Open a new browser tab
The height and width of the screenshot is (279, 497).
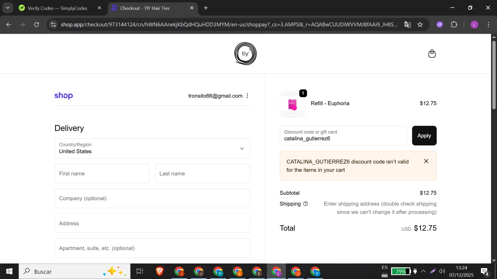(x=206, y=8)
